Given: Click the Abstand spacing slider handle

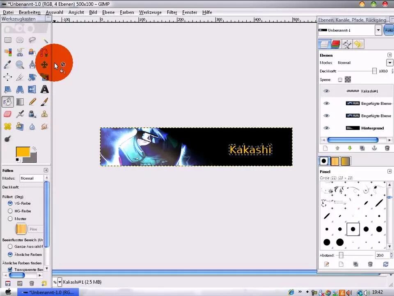Looking at the screenshot, I should tap(341, 255).
